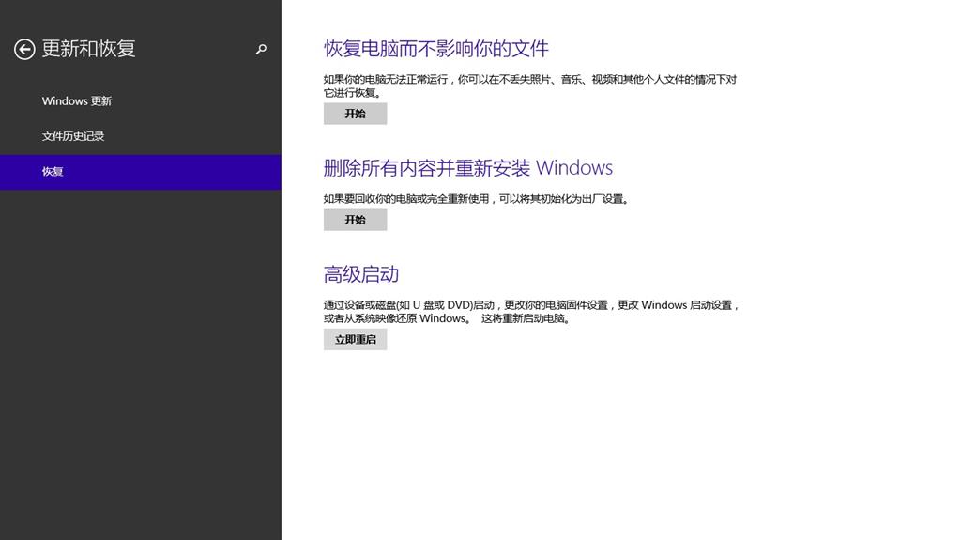Click description starting 如果你的电脑无法正常运行
This screenshot has height=540, width=961.
click(530, 85)
